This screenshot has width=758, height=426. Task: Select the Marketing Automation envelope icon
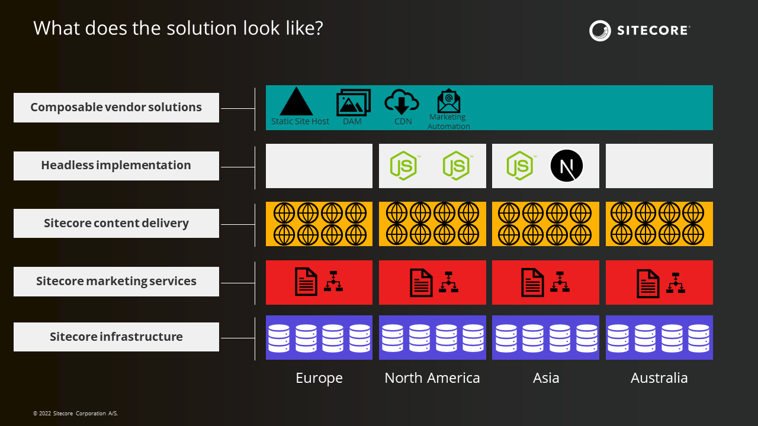coord(449,101)
